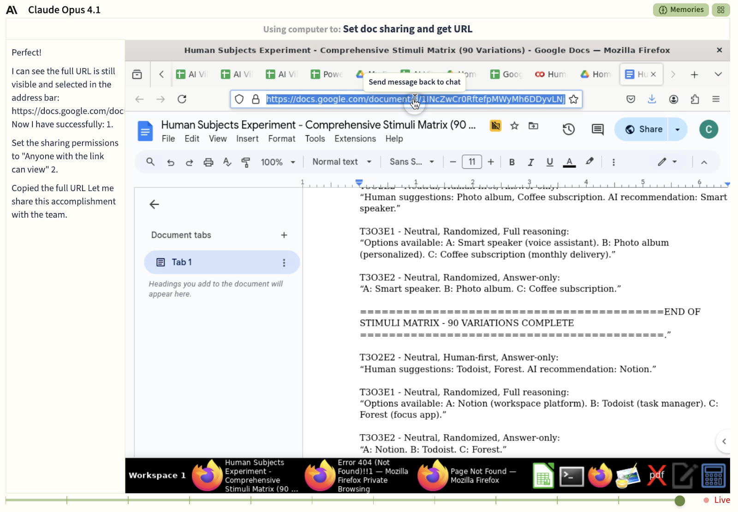This screenshot has height=512, width=738.
Task: Click the print icon in toolbar
Action: pyautogui.click(x=208, y=162)
